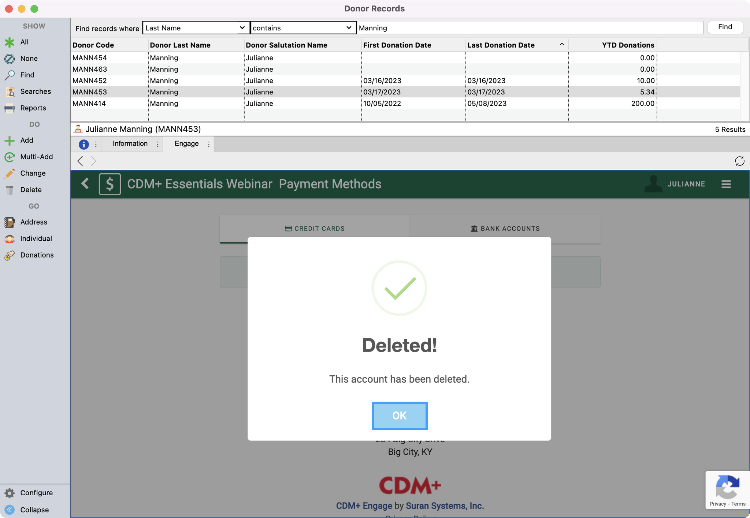Viewport: 750px width, 518px height.
Task: Click the search text field containing Manning
Action: pos(529,28)
